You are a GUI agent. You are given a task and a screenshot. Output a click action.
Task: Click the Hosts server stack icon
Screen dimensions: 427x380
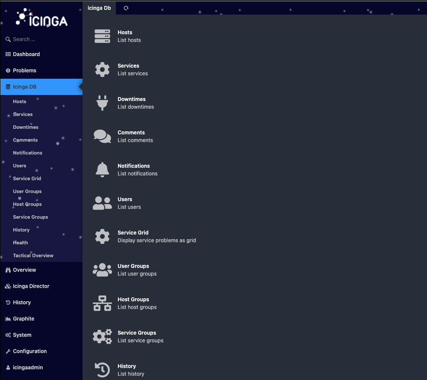click(103, 36)
